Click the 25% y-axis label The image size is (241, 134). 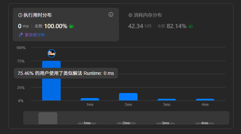21,88
